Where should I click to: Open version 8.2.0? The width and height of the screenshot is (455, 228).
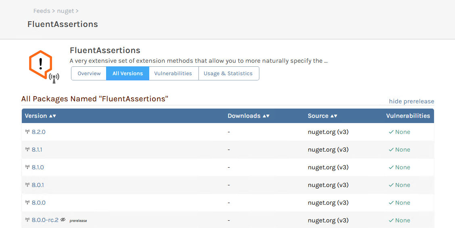[x=39, y=132]
